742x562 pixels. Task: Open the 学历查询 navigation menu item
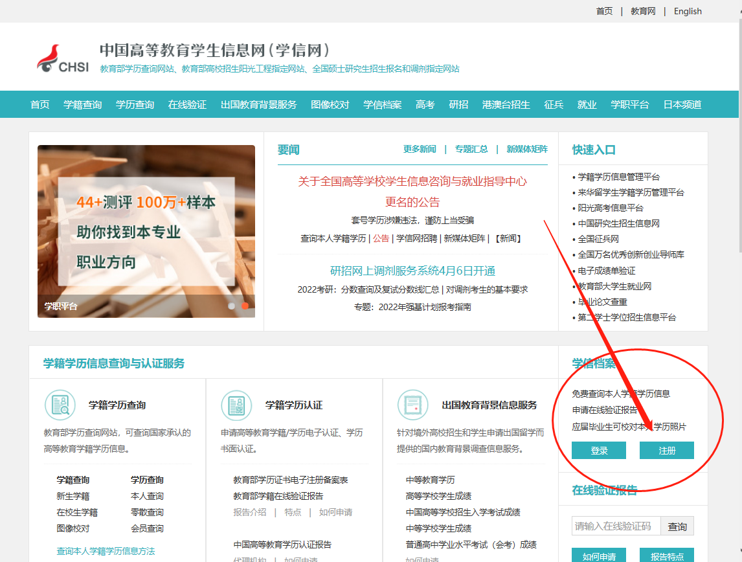[135, 105]
